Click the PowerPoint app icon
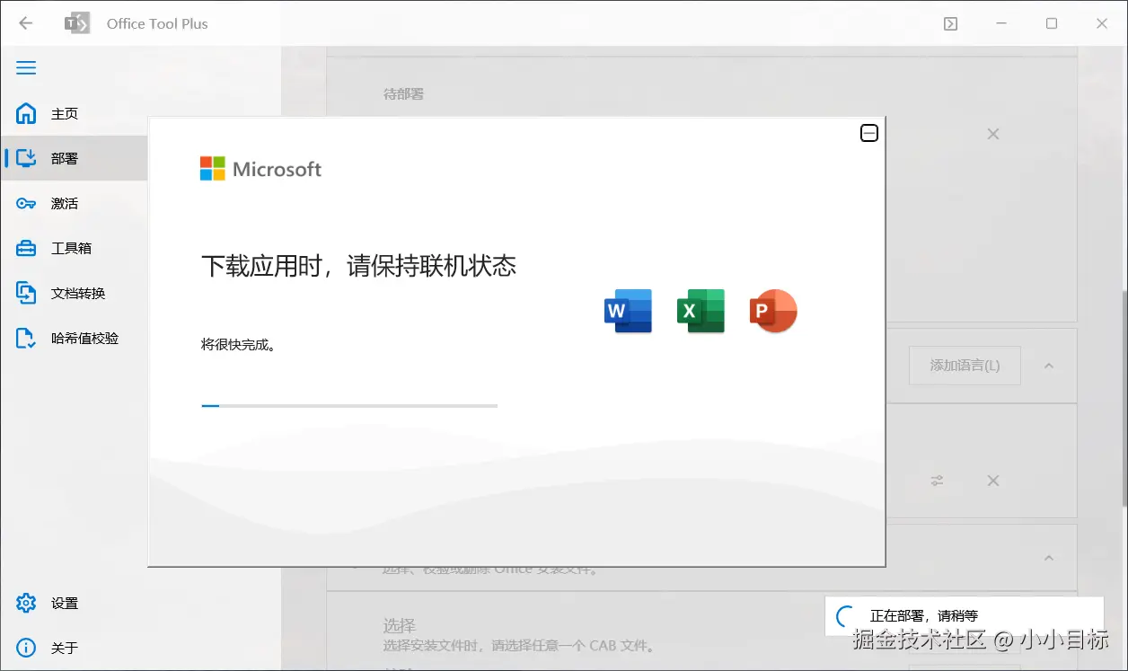This screenshot has height=671, width=1128. [773, 312]
